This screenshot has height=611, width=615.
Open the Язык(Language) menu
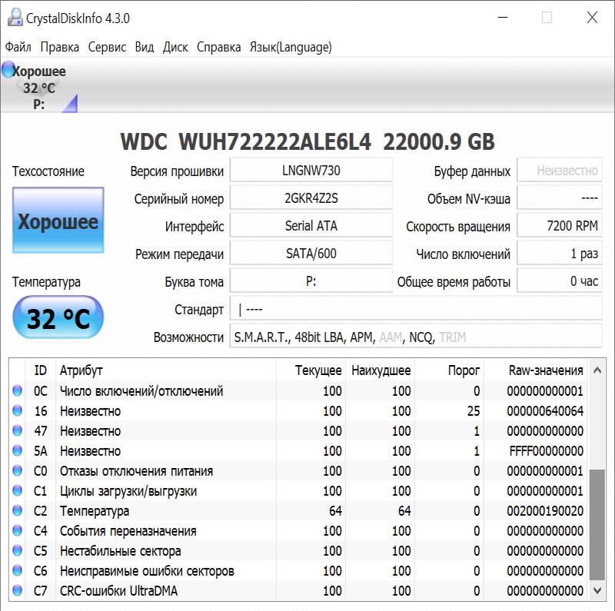tap(291, 47)
